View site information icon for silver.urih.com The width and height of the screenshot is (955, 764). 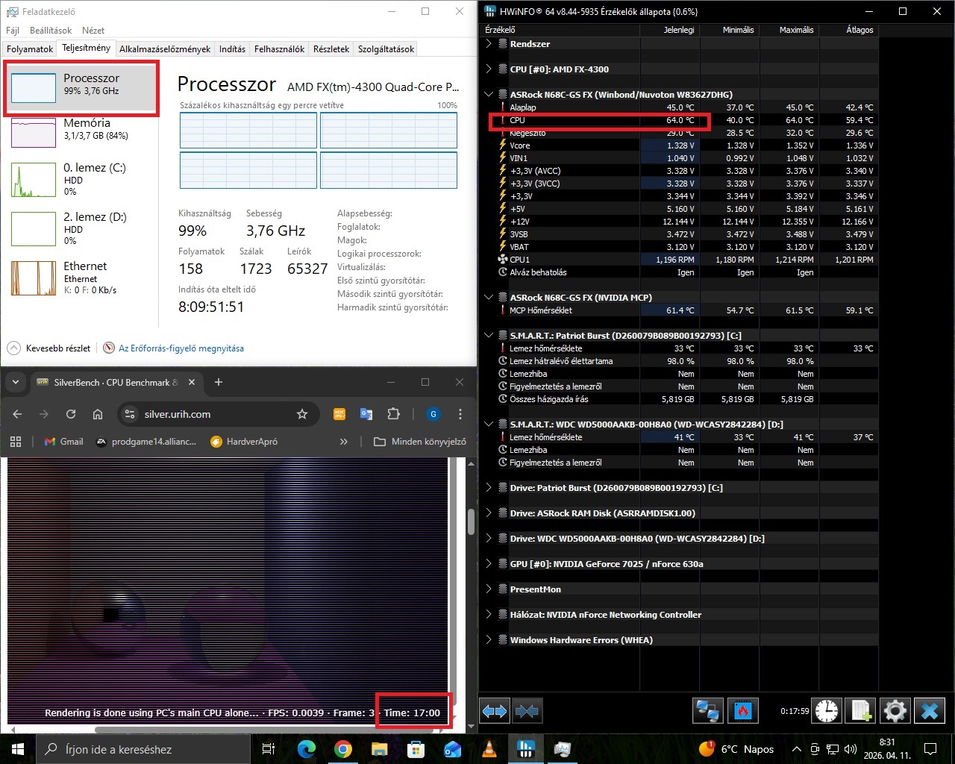(130, 414)
